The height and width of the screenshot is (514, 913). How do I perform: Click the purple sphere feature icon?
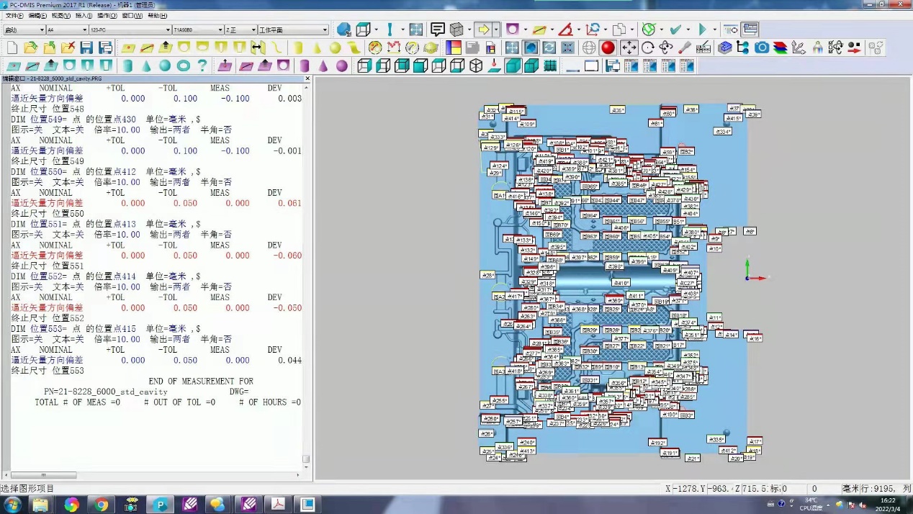[x=342, y=66]
